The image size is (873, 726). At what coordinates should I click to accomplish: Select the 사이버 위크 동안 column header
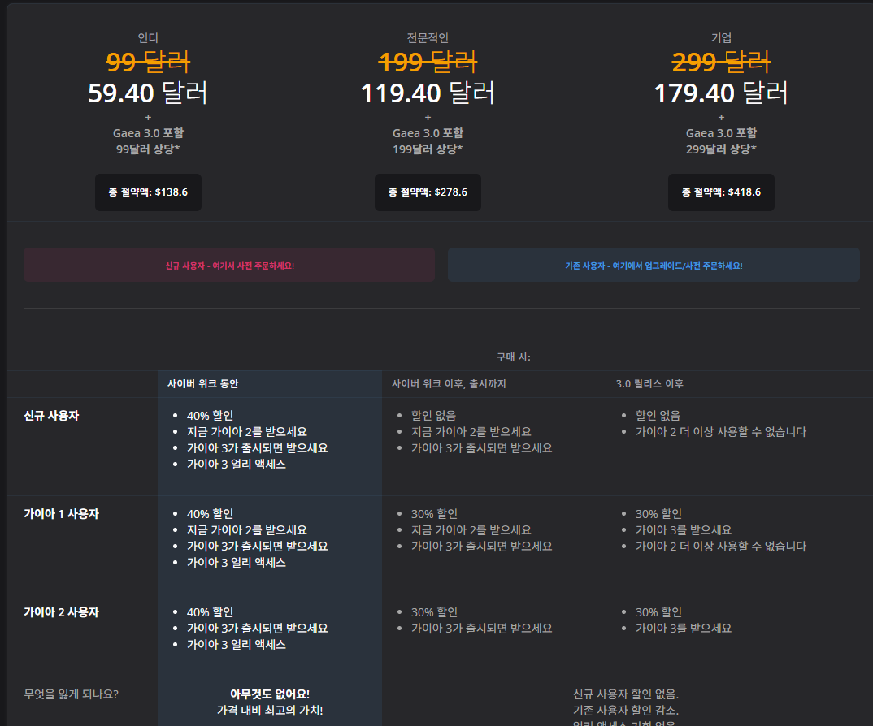point(203,383)
